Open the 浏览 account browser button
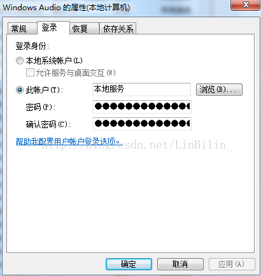Screen dimensions: 261x276 coord(219,89)
